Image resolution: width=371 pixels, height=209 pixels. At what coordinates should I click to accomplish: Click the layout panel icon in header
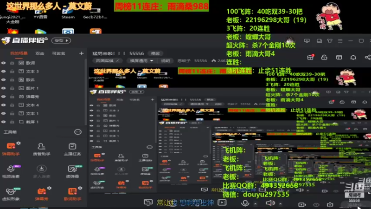click(x=339, y=57)
